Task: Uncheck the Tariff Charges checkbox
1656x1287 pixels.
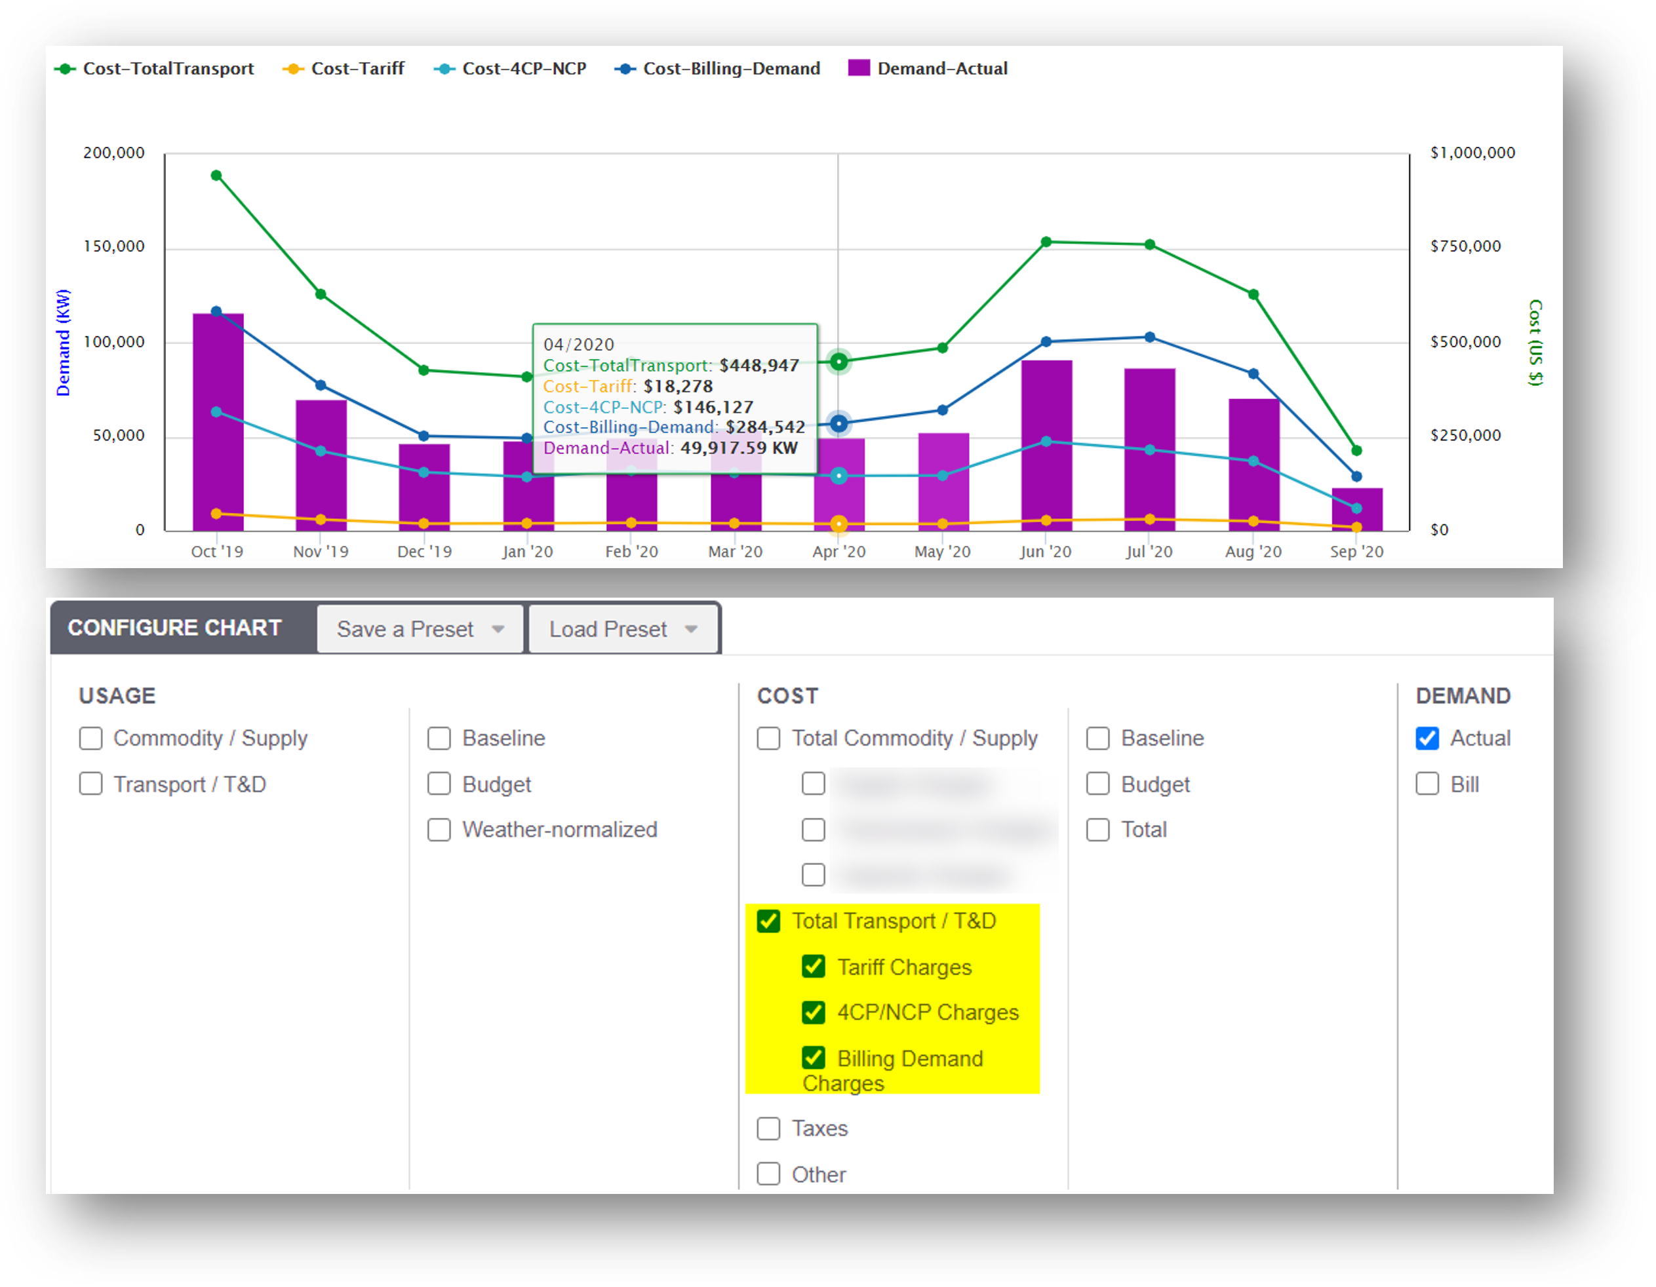Action: coord(814,967)
